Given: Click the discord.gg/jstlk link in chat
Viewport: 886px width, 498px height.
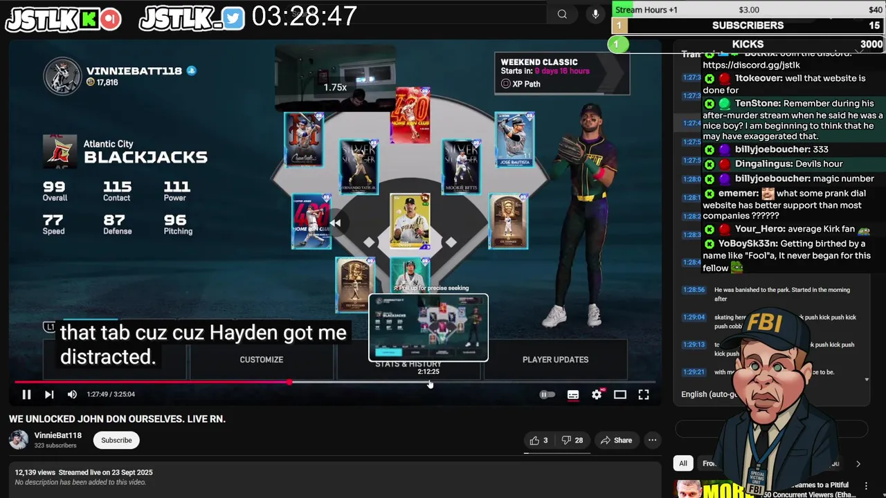Looking at the screenshot, I should click(x=751, y=65).
